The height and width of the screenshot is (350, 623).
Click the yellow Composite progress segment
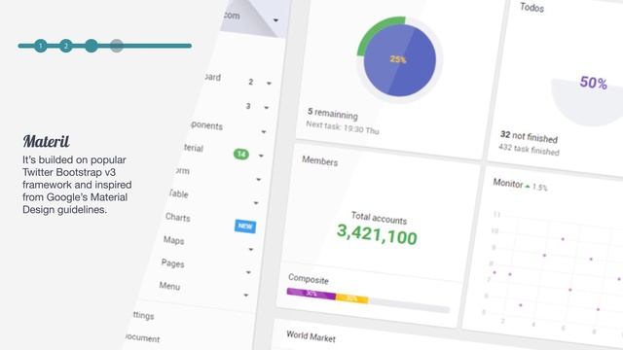pos(352,298)
